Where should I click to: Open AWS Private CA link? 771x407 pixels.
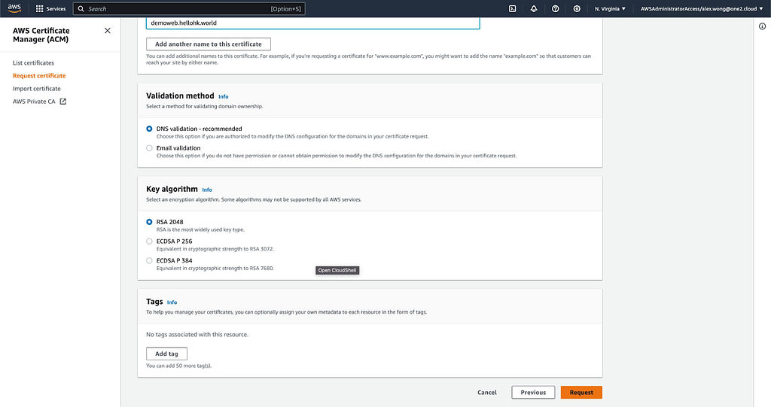34,102
